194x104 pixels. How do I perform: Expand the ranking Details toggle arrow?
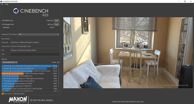pyautogui.click(x=58, y=62)
